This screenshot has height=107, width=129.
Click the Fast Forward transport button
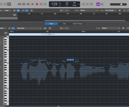(24, 4)
